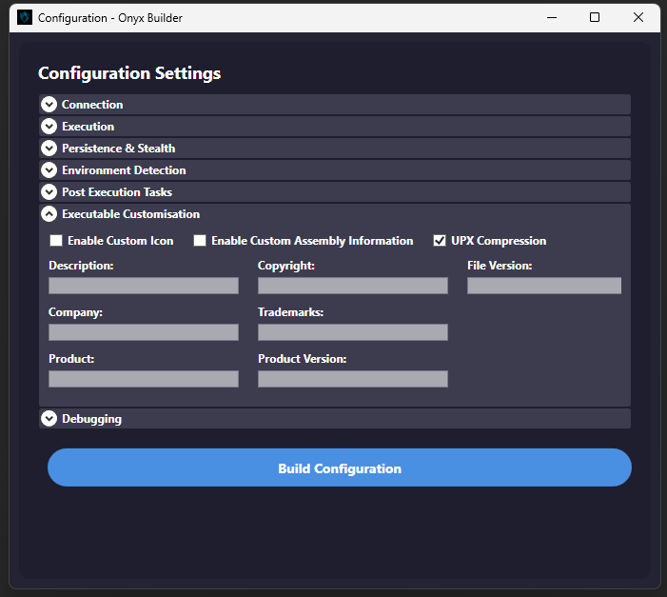Close the Onyx Builder window

pos(638,17)
